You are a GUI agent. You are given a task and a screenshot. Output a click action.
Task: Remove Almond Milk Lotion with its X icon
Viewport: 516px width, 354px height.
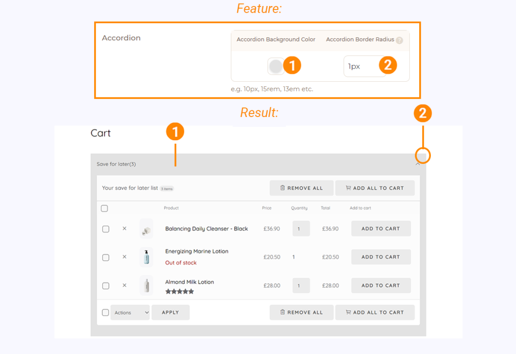(124, 285)
